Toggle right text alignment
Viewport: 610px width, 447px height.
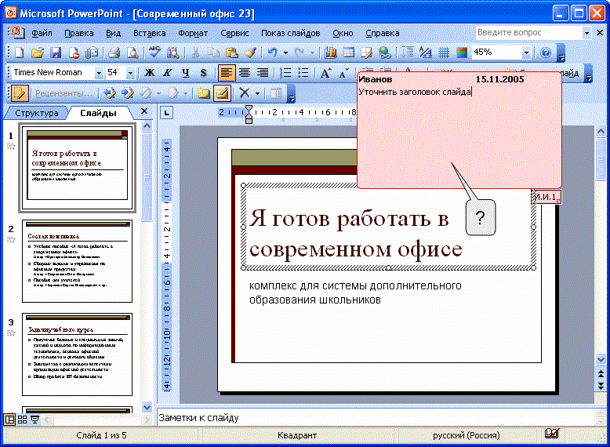(263, 73)
